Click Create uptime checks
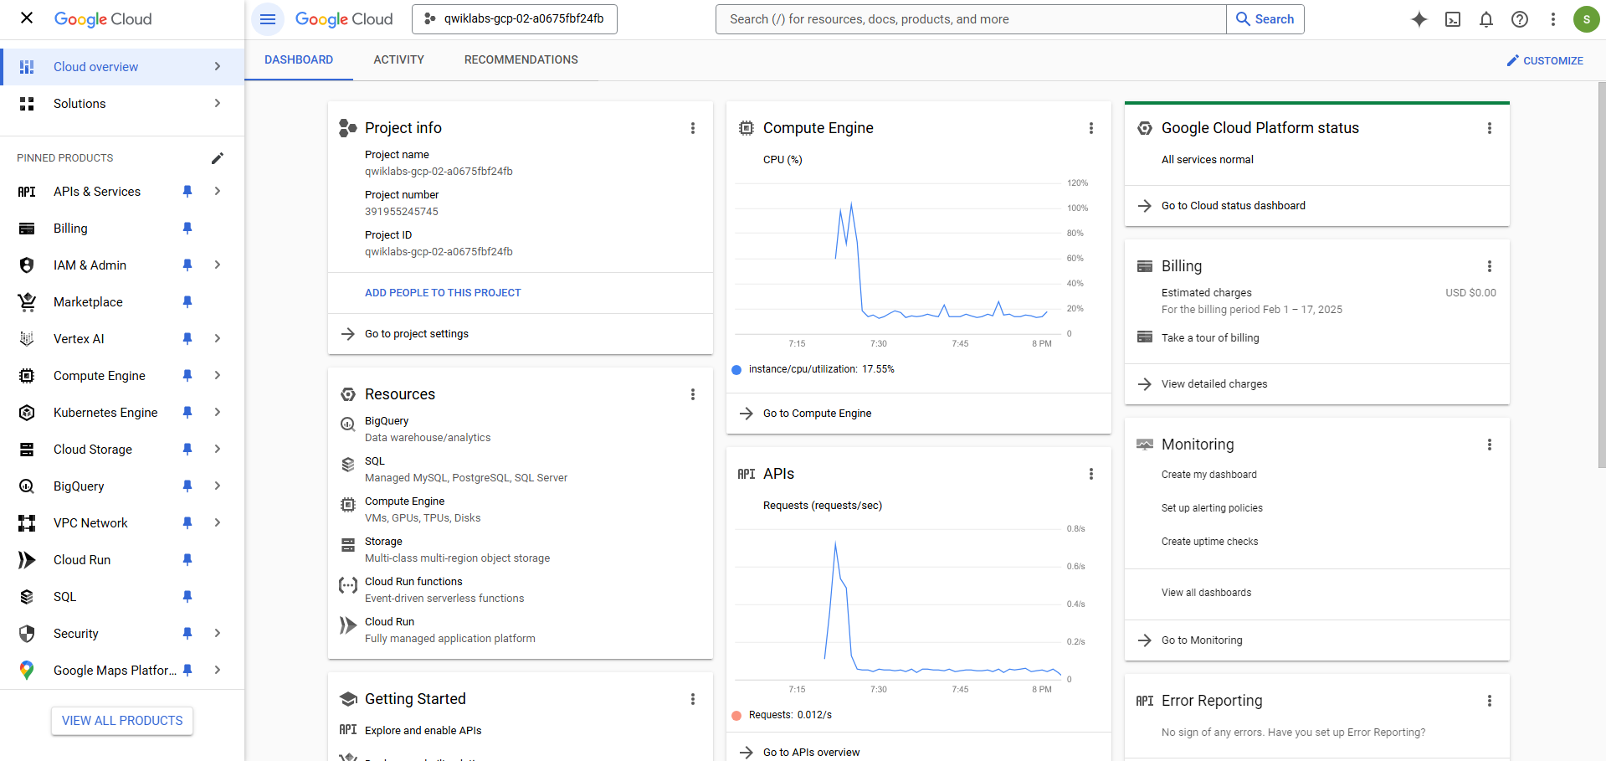Screen dimensions: 1606x761 (x=1209, y=542)
